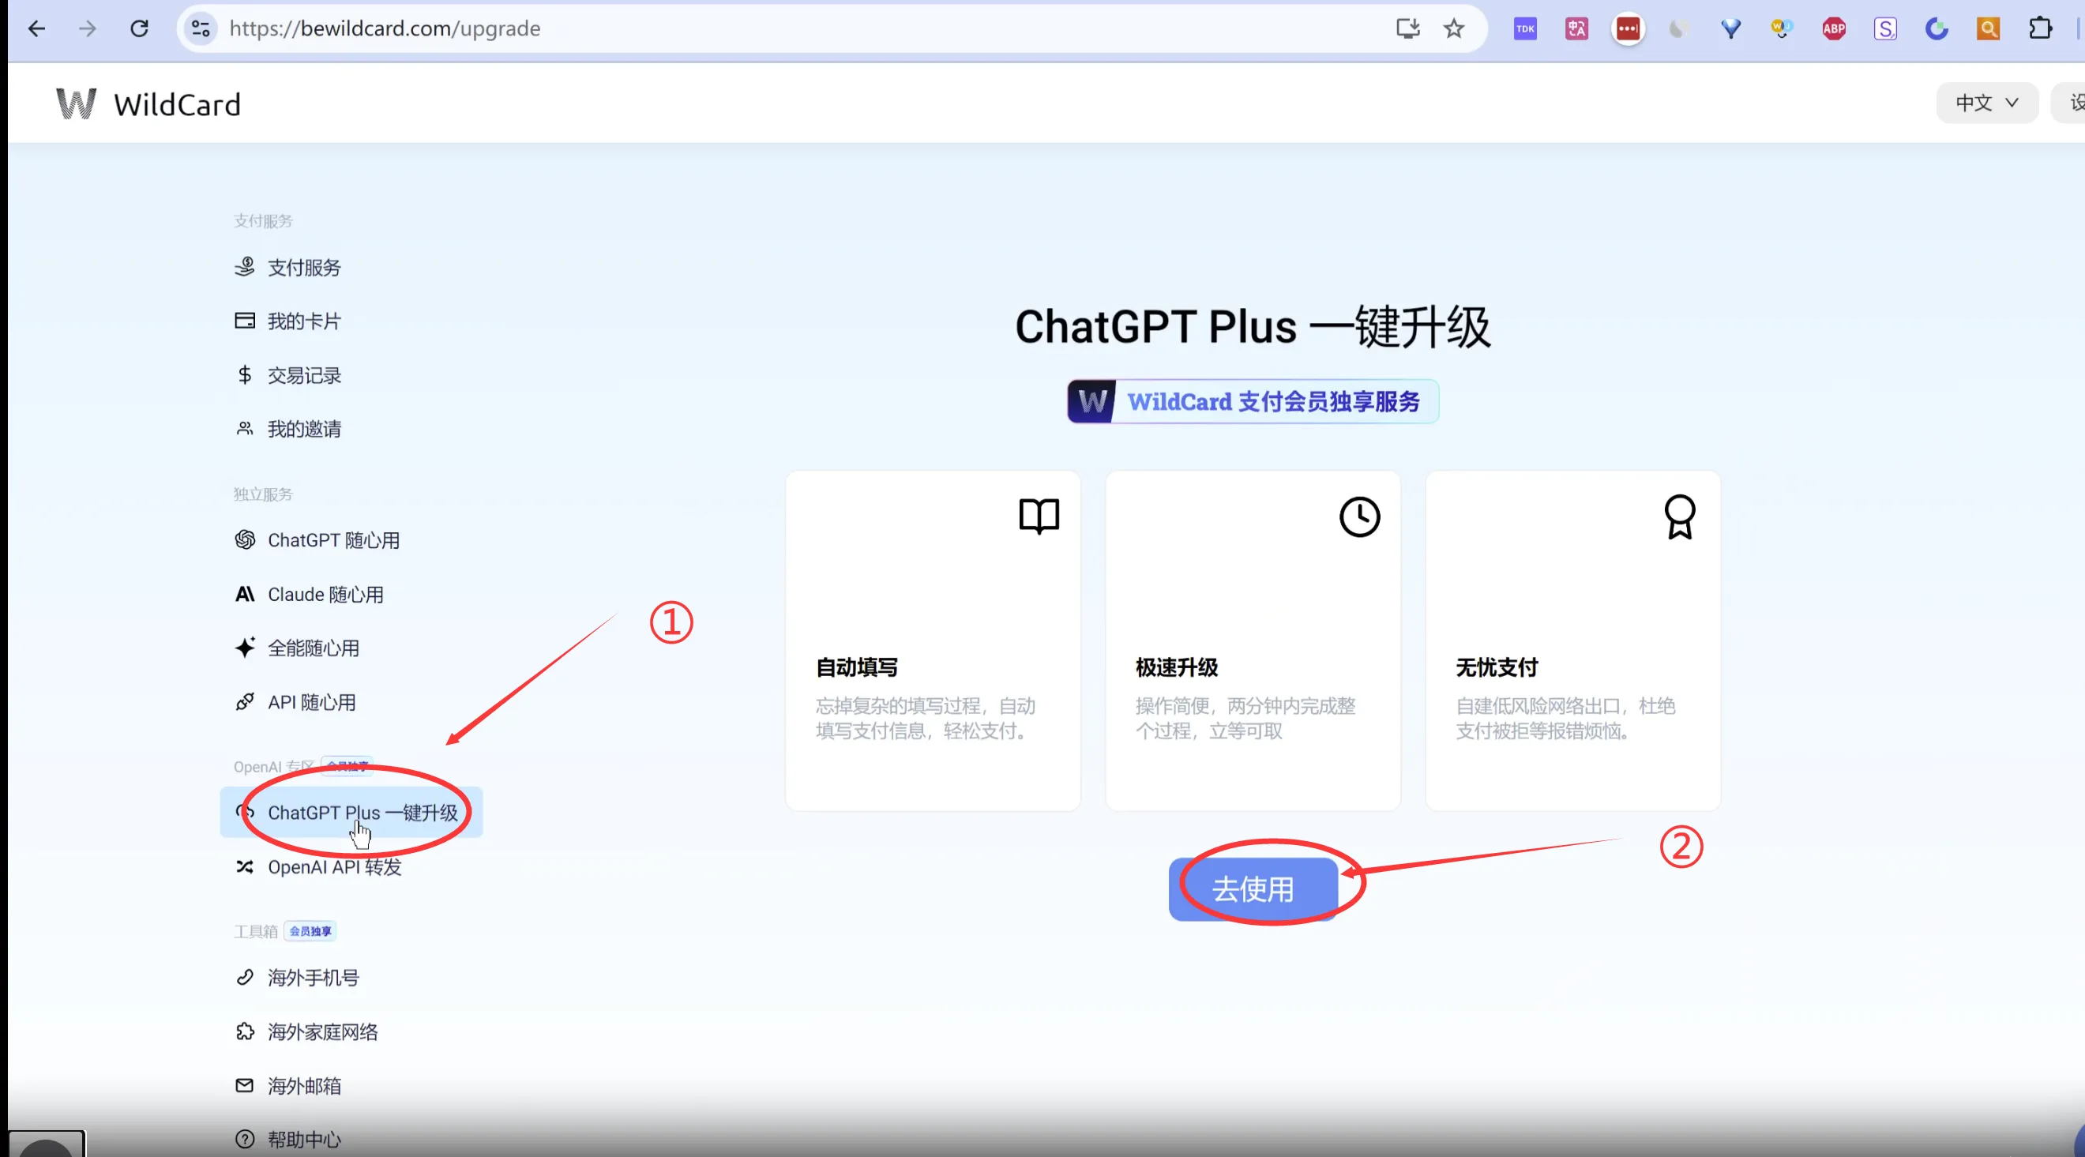Select 交易记录 in the sidebar
Viewport: 2085px width, 1157px height.
coord(303,376)
